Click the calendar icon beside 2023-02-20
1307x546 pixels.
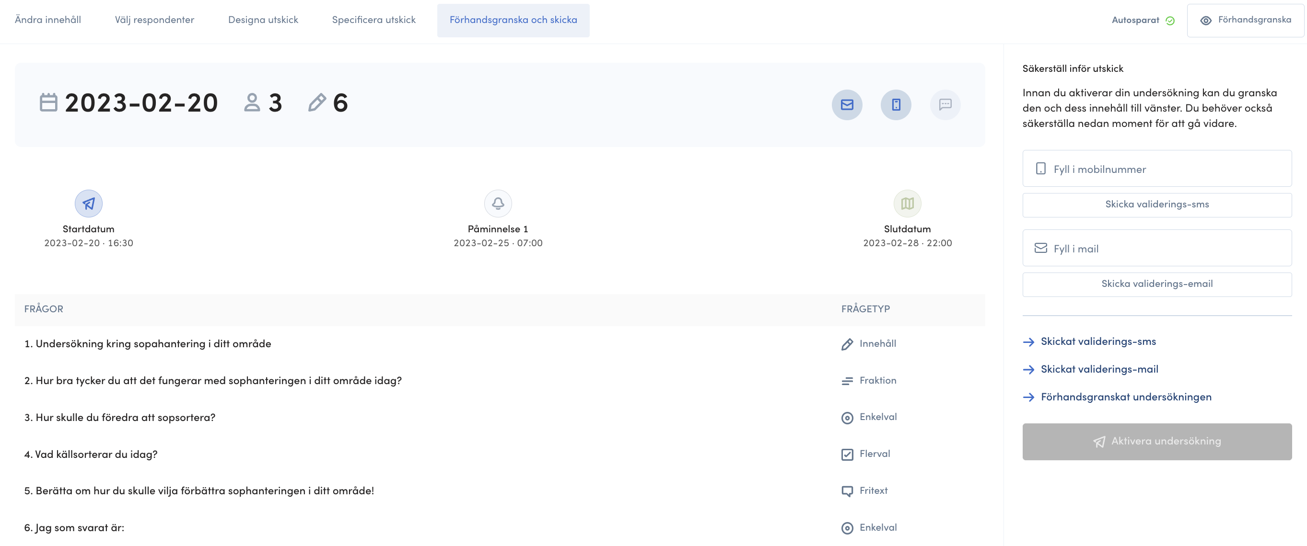point(48,102)
